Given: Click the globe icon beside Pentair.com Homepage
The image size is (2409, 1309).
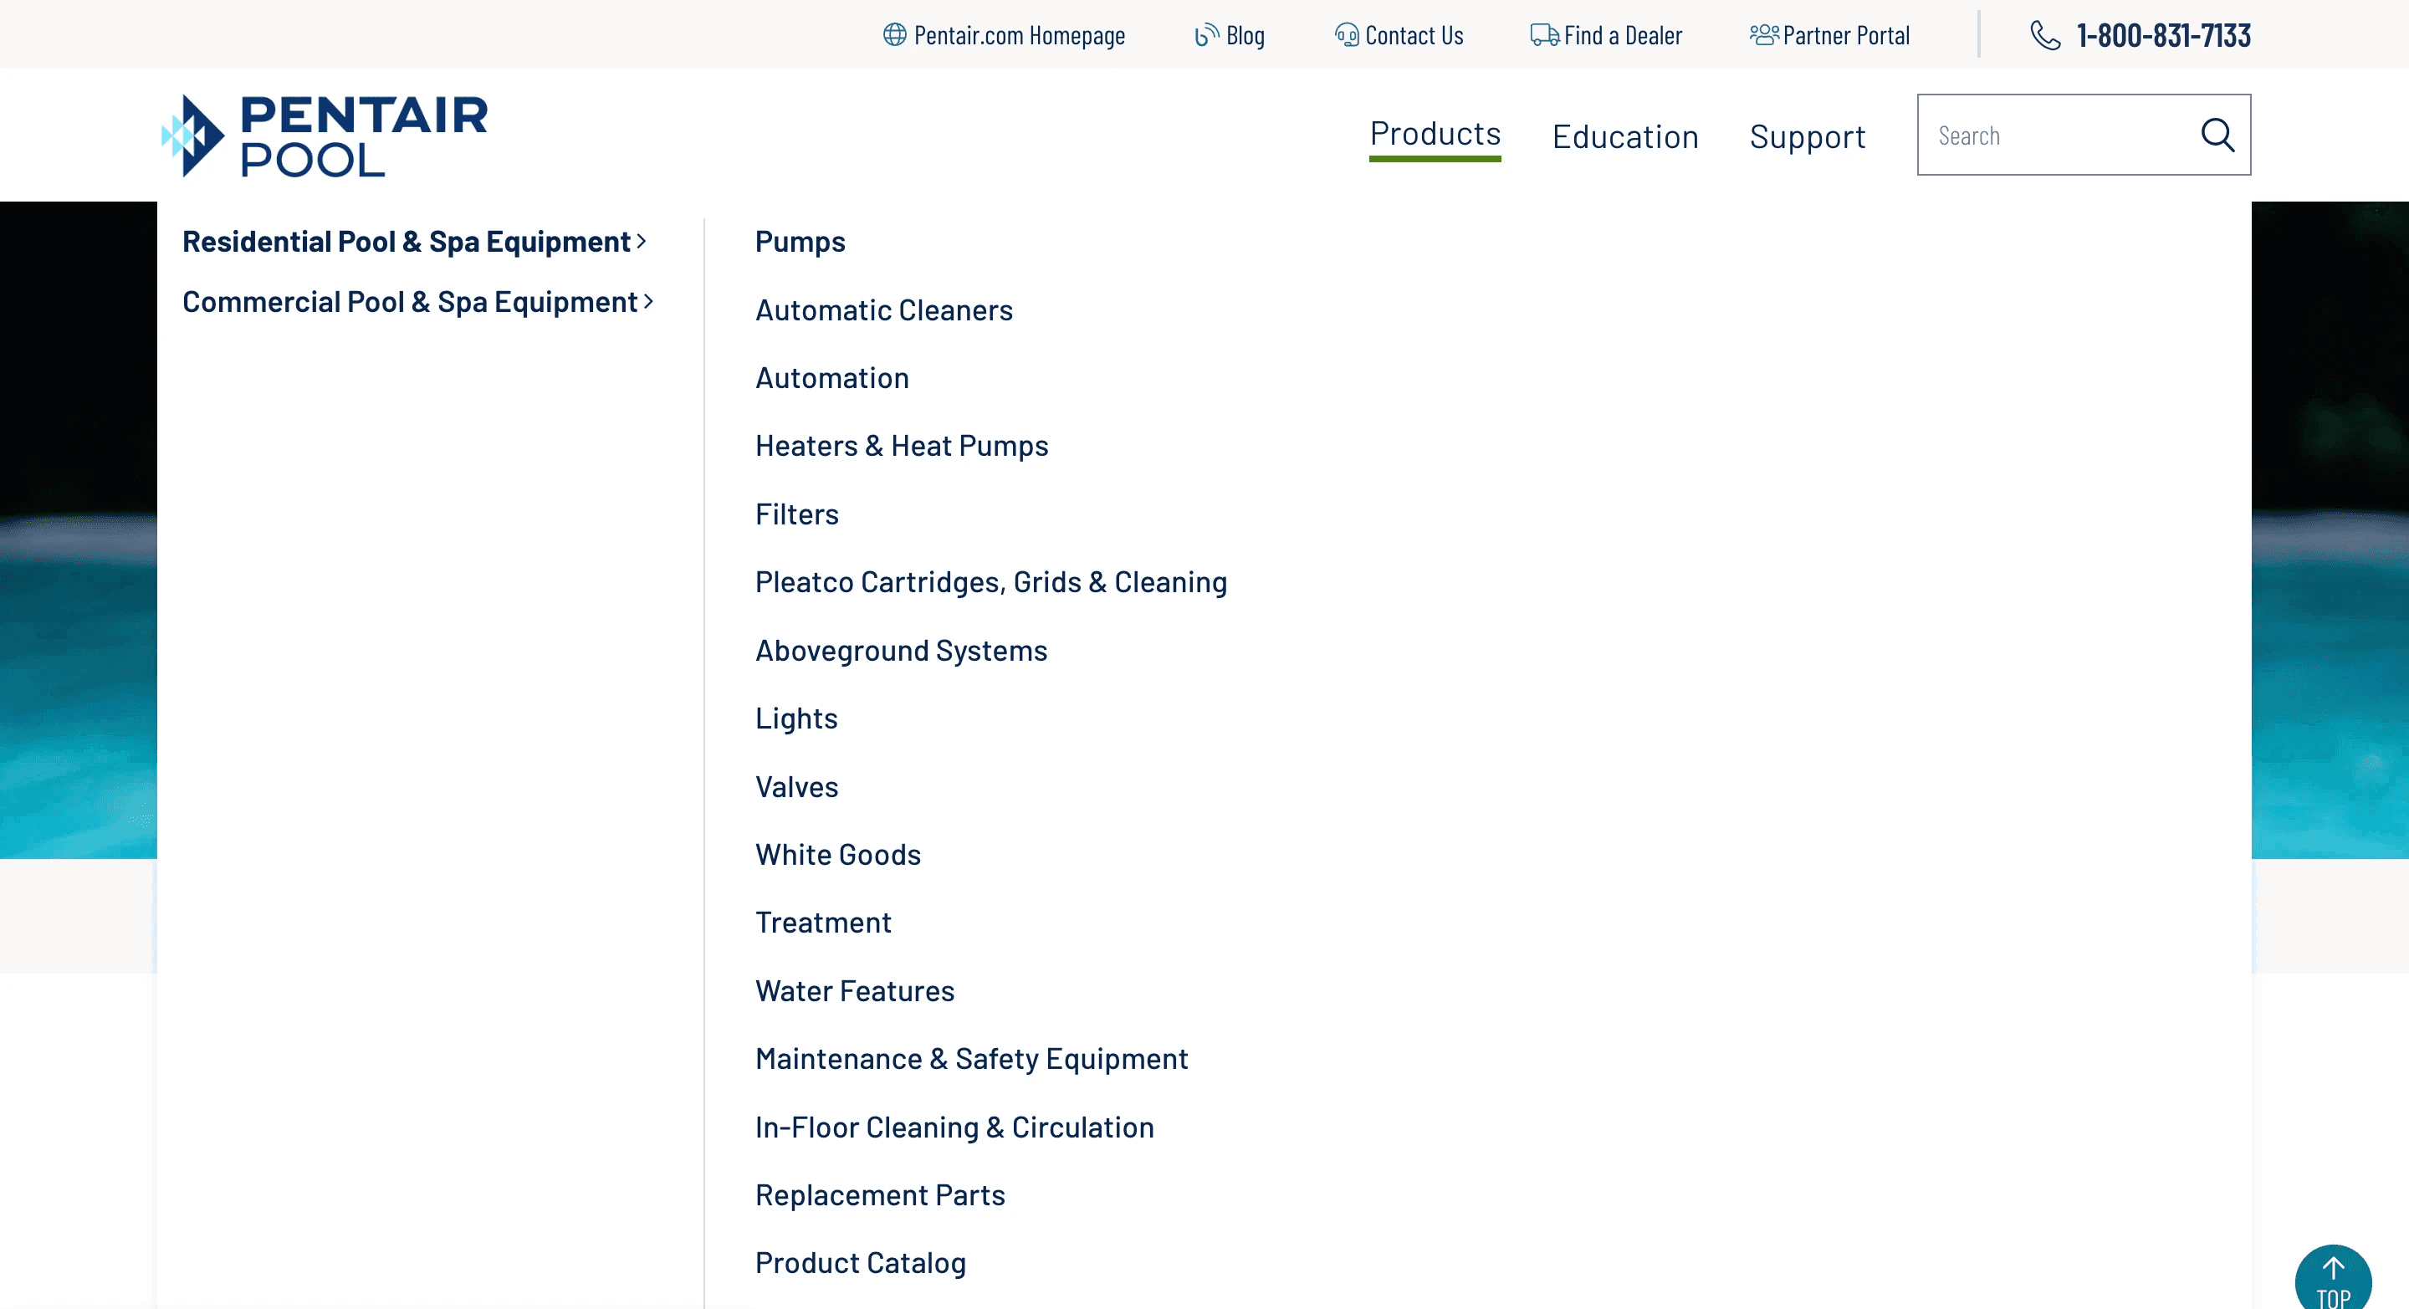Looking at the screenshot, I should (x=894, y=34).
